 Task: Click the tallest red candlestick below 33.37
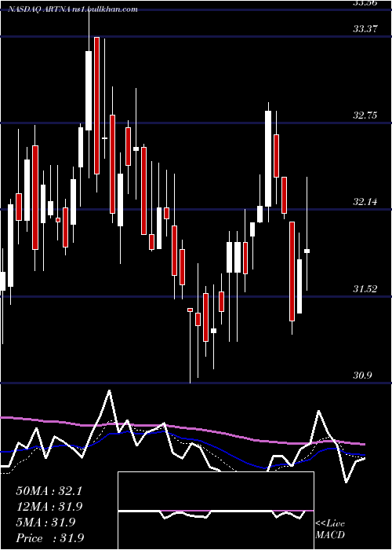click(97, 105)
